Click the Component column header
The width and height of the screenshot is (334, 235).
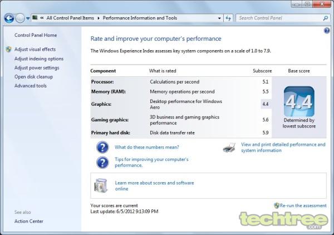(x=103, y=71)
